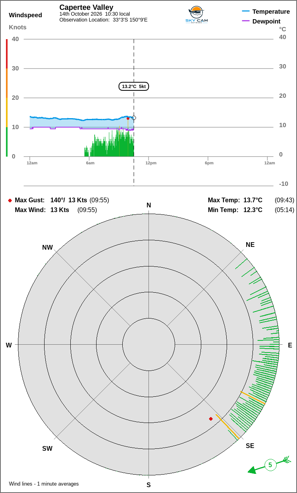Click the red Max Gust legend marker
297x493 pixels.
coord(10,200)
